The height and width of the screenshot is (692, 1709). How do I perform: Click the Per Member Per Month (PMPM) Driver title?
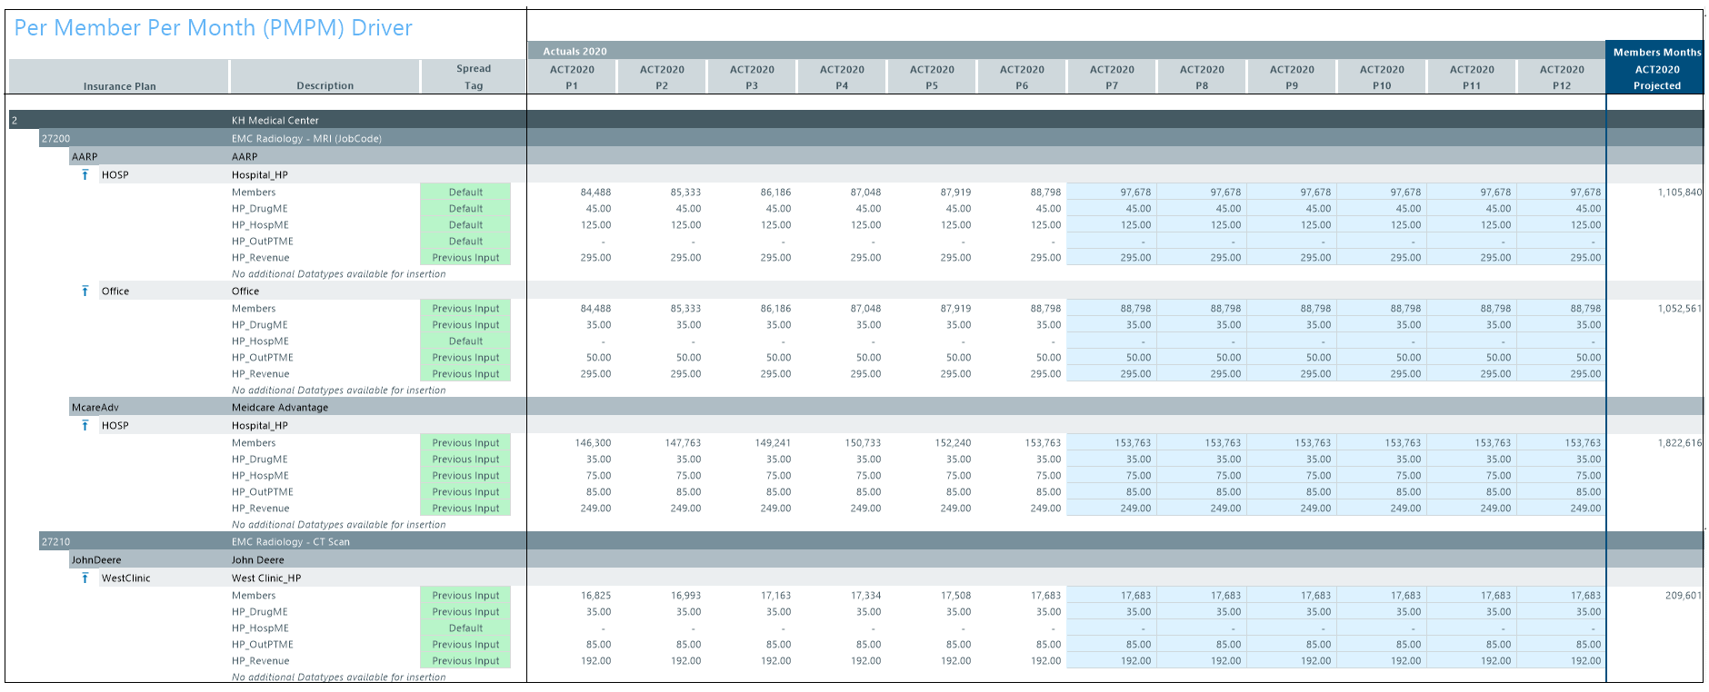pyautogui.click(x=213, y=27)
